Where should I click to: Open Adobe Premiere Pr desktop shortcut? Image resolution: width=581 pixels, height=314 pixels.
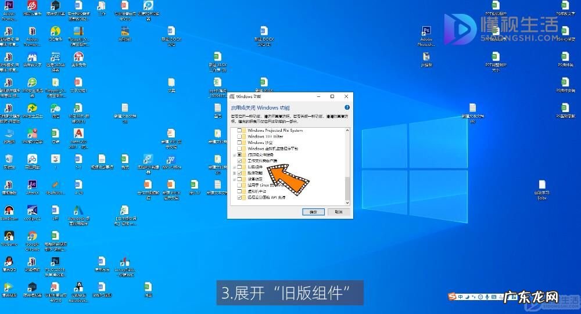9,6
